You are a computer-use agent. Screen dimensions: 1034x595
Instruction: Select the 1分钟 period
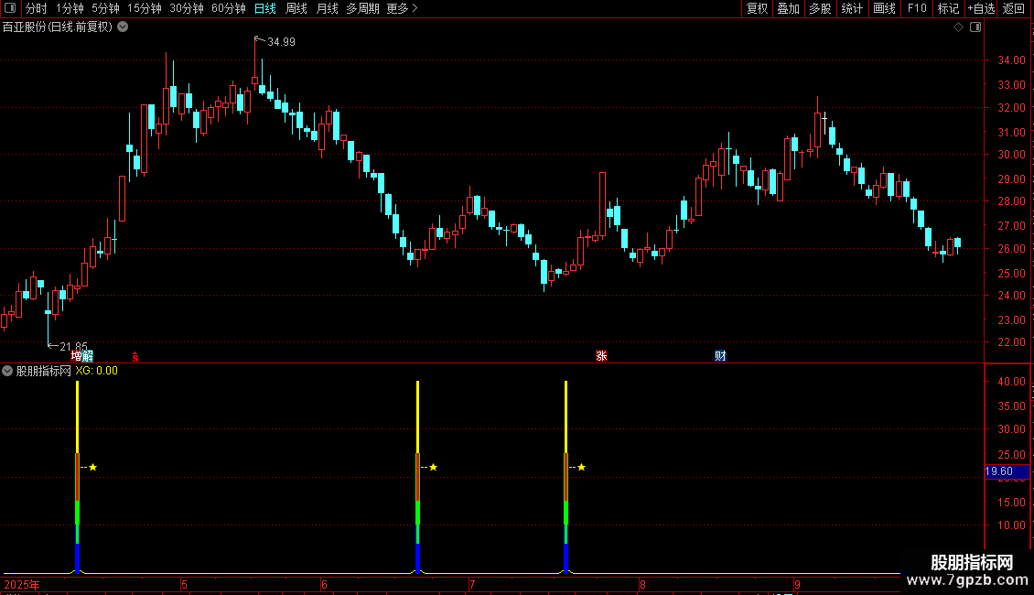pos(70,8)
